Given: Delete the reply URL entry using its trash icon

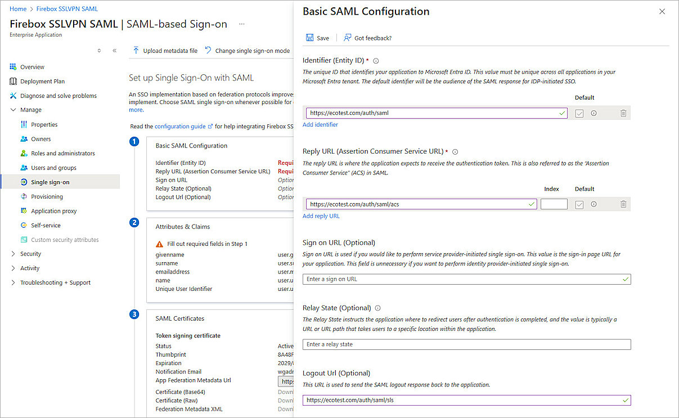Looking at the screenshot, I should click(623, 204).
